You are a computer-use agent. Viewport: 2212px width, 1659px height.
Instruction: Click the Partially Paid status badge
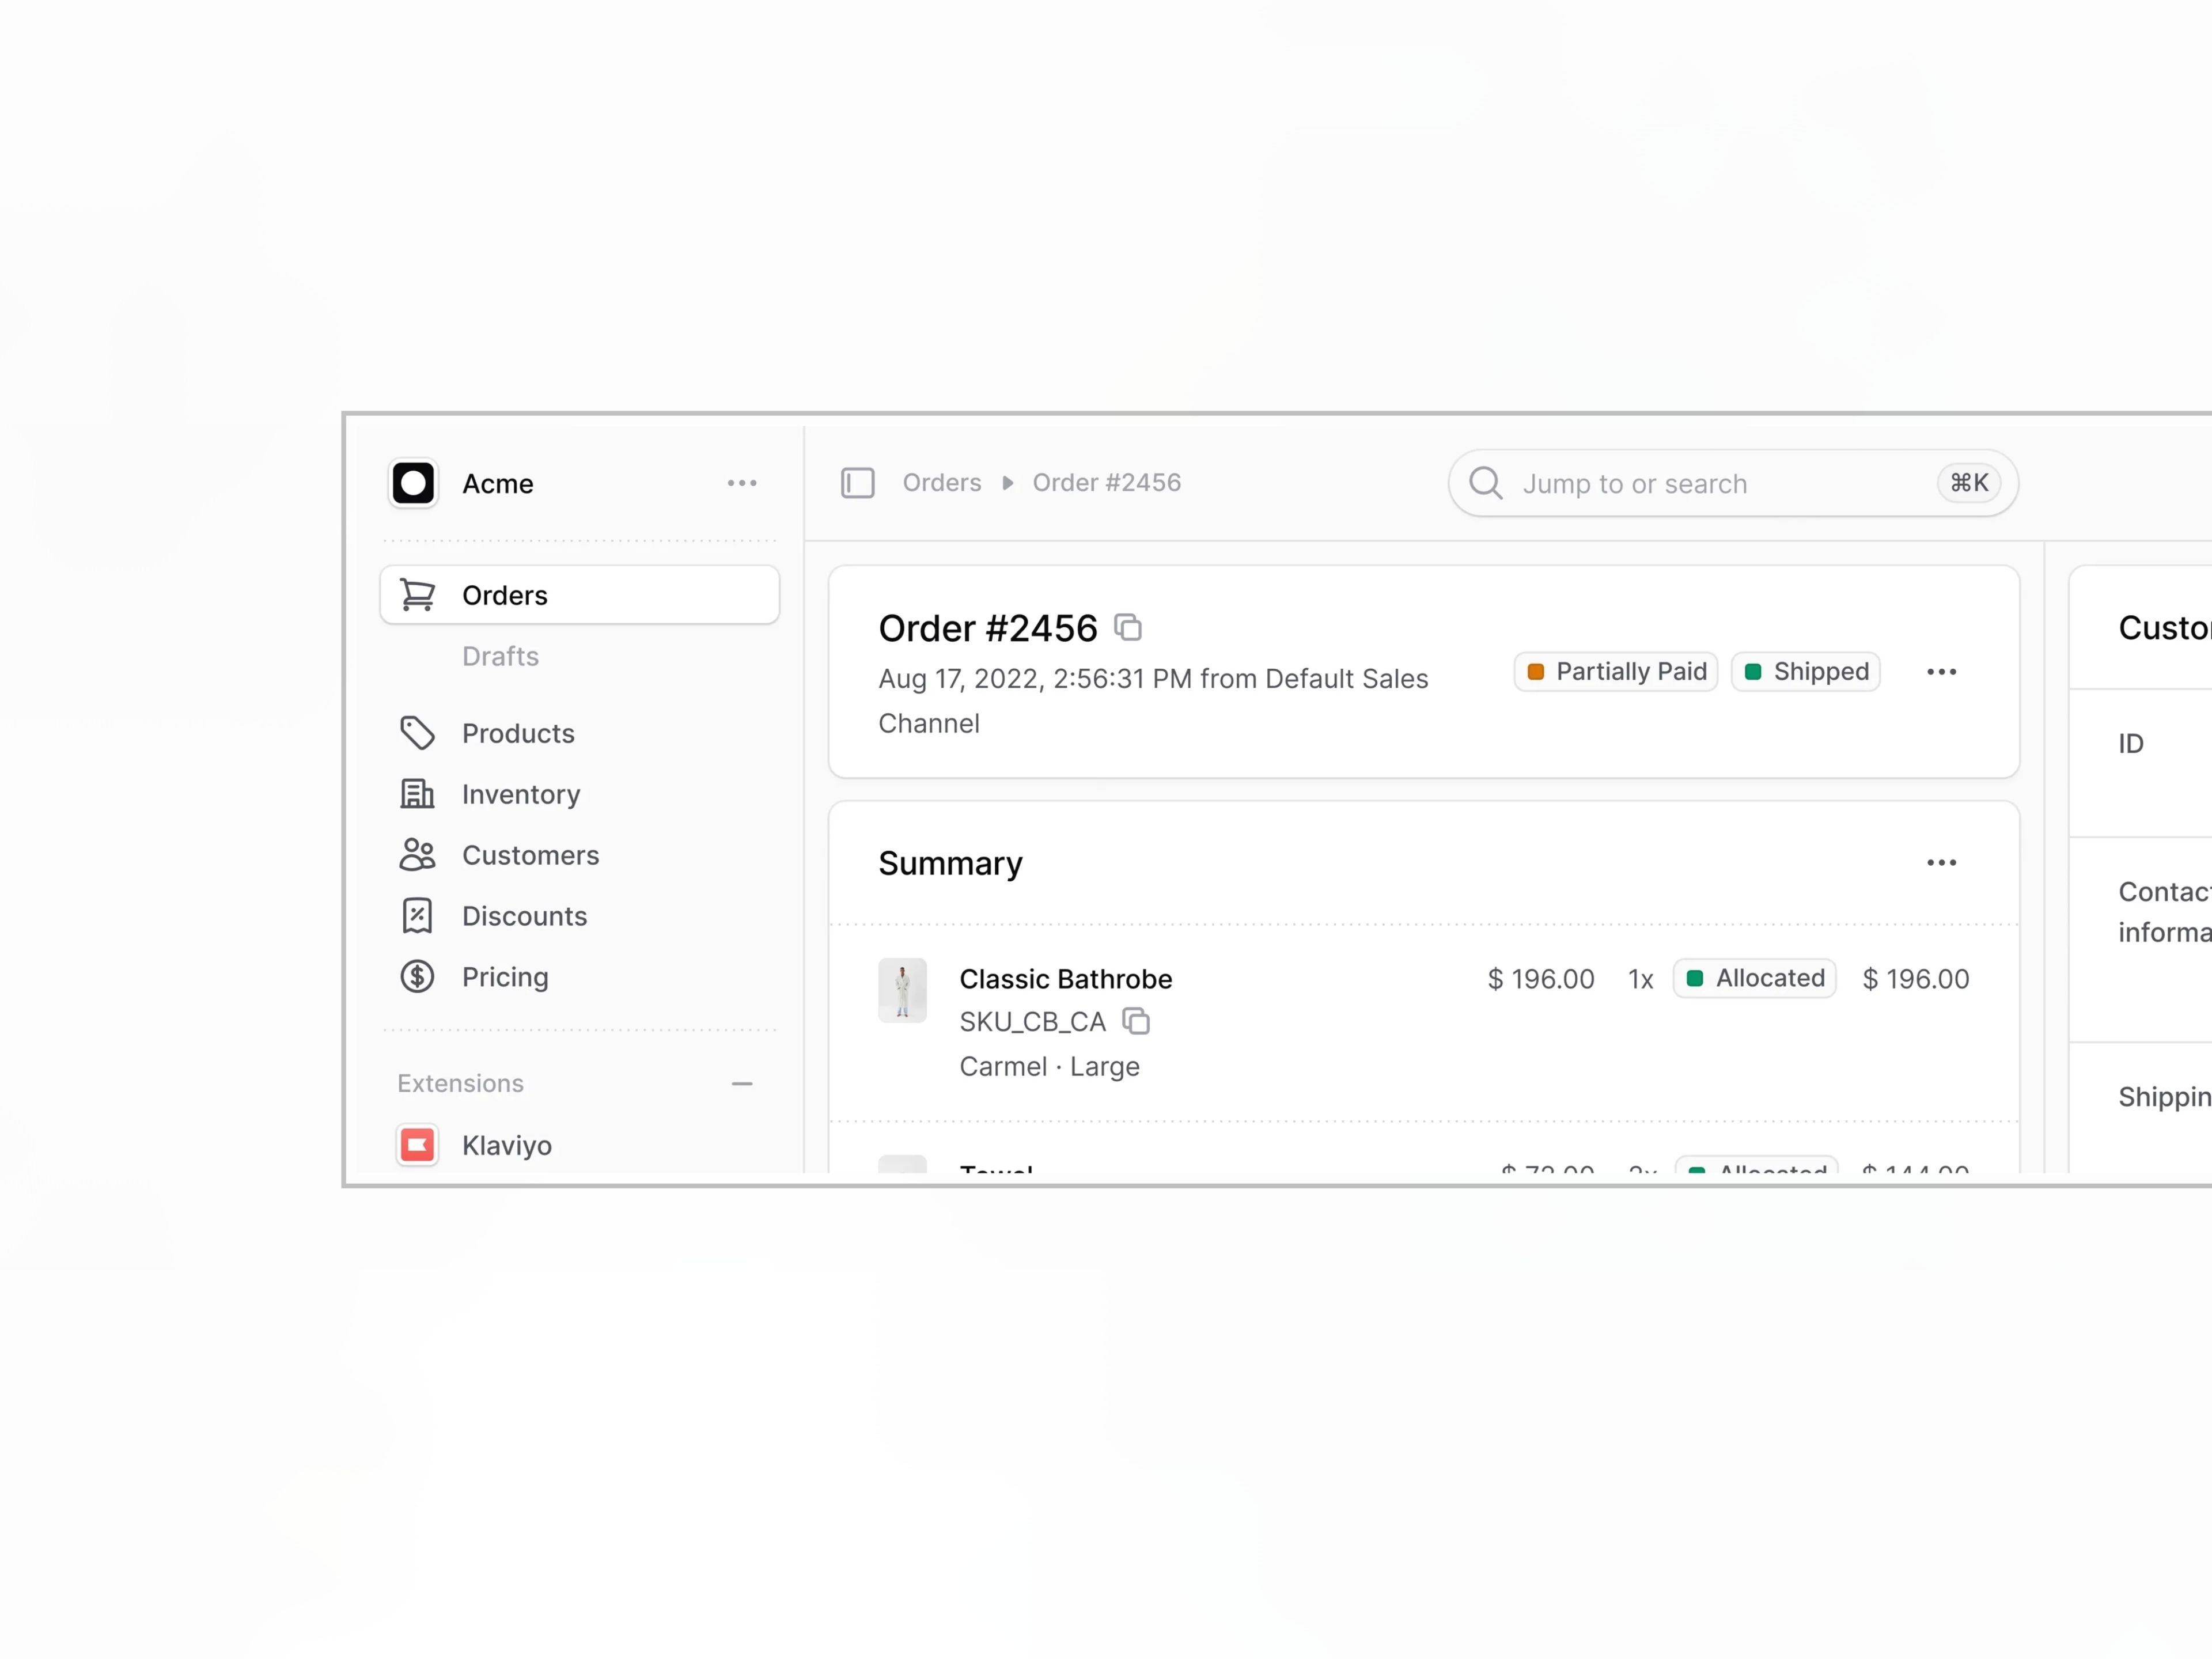(x=1615, y=672)
